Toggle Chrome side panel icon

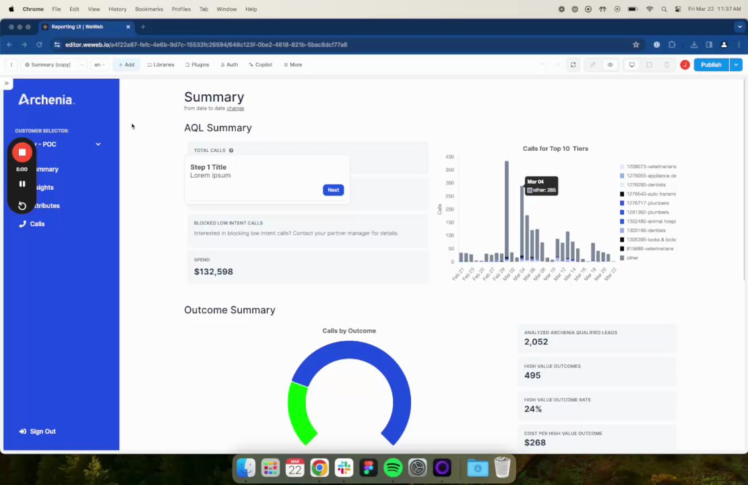(x=710, y=44)
